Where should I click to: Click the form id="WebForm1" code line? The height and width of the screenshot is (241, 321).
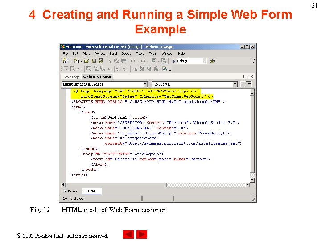[x=150, y=159]
